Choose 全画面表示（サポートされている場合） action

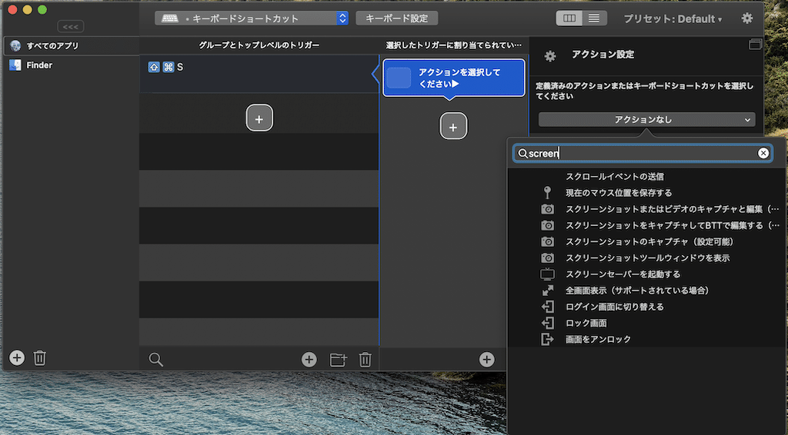[x=647, y=291]
